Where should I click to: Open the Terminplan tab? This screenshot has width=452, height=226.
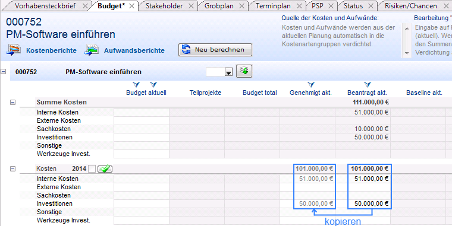click(273, 6)
